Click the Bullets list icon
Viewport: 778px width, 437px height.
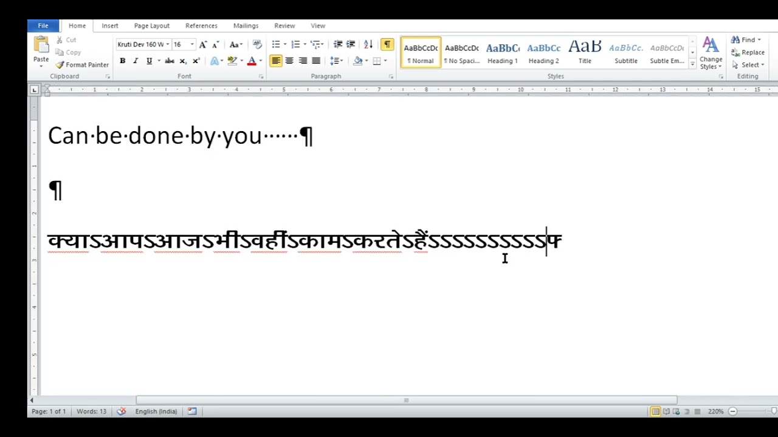pos(276,44)
